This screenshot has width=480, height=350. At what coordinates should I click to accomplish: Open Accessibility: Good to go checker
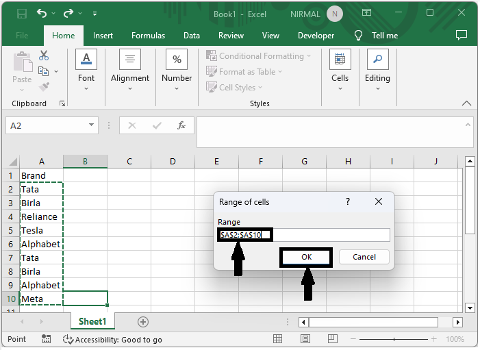112,340
